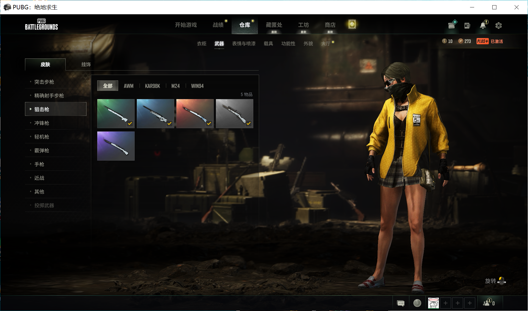
Task: Click the rotate character mouse icon
Action: (502, 281)
